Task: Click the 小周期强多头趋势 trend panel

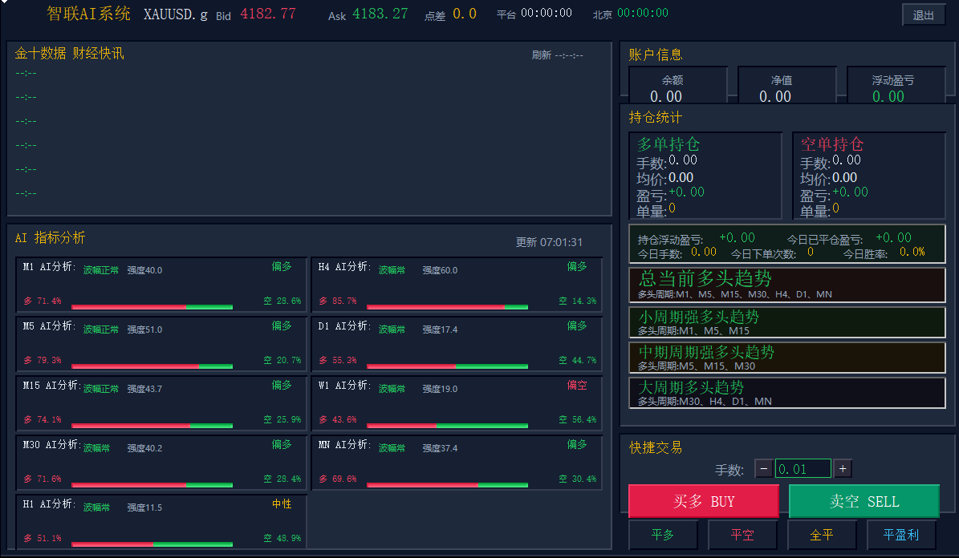Action: click(787, 322)
